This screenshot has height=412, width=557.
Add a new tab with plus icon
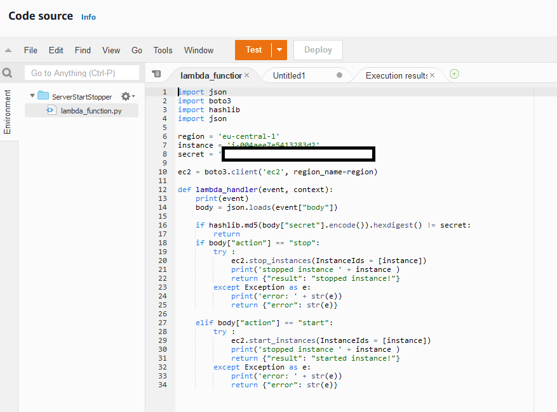(454, 74)
